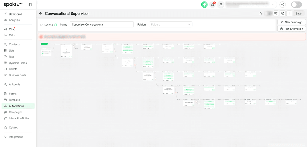Click the user profile avatar icon
Image resolution: width=307 pixels, height=147 pixels.
click(x=221, y=5)
